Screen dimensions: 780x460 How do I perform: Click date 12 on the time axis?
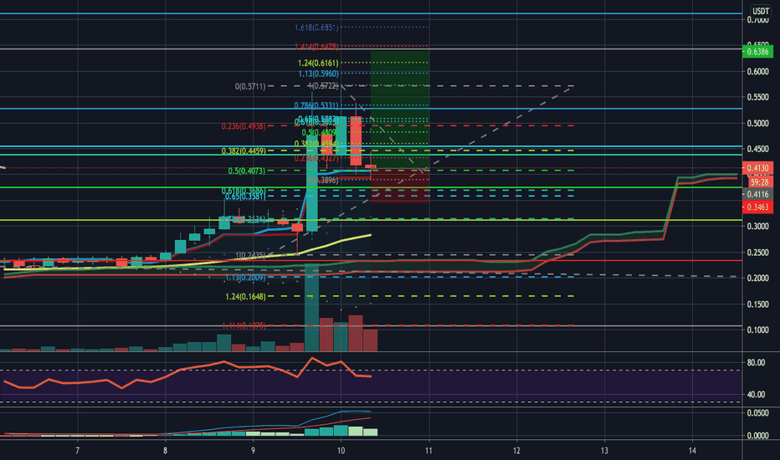516,451
